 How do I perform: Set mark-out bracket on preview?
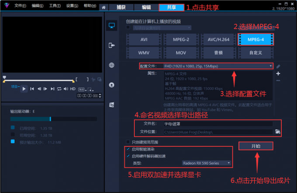pos(87,79)
